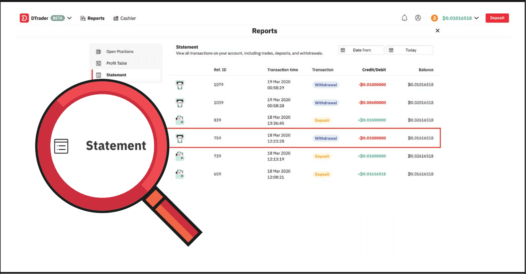Click deposit icon for Ref. ID 659
The width and height of the screenshot is (526, 274).
180,174
